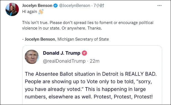Click the red verified badge next to Trump
The width and height of the screenshot is (171, 105).
[84, 53]
